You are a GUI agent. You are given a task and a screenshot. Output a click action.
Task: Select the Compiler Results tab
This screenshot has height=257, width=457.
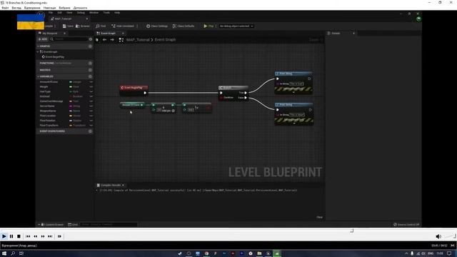click(110, 185)
